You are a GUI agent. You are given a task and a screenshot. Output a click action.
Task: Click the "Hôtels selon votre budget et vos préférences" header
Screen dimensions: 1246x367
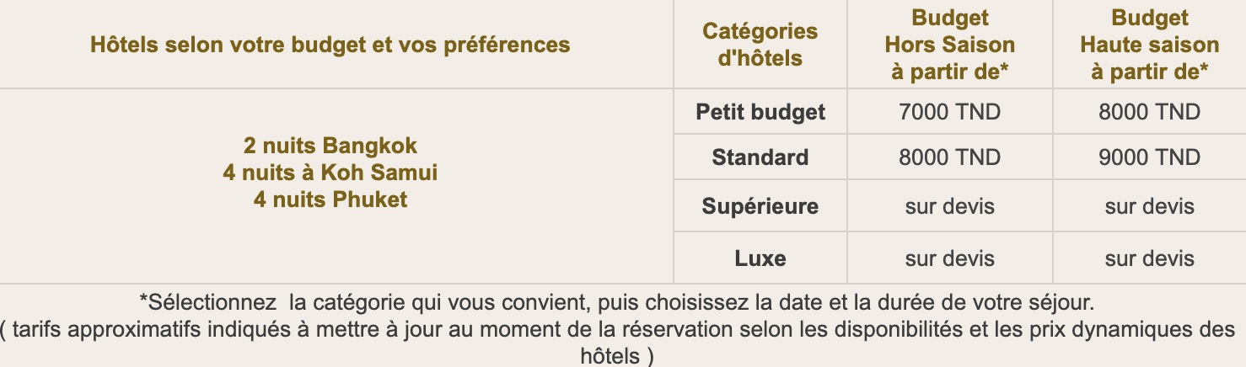(330, 44)
